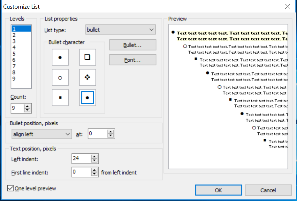The height and width of the screenshot is (201, 297).
Task: Select the four-diamond bullet character
Action: (x=87, y=78)
